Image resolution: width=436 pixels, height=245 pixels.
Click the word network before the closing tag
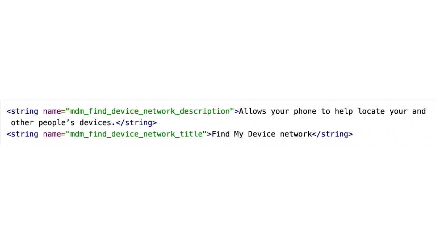[x=296, y=134]
